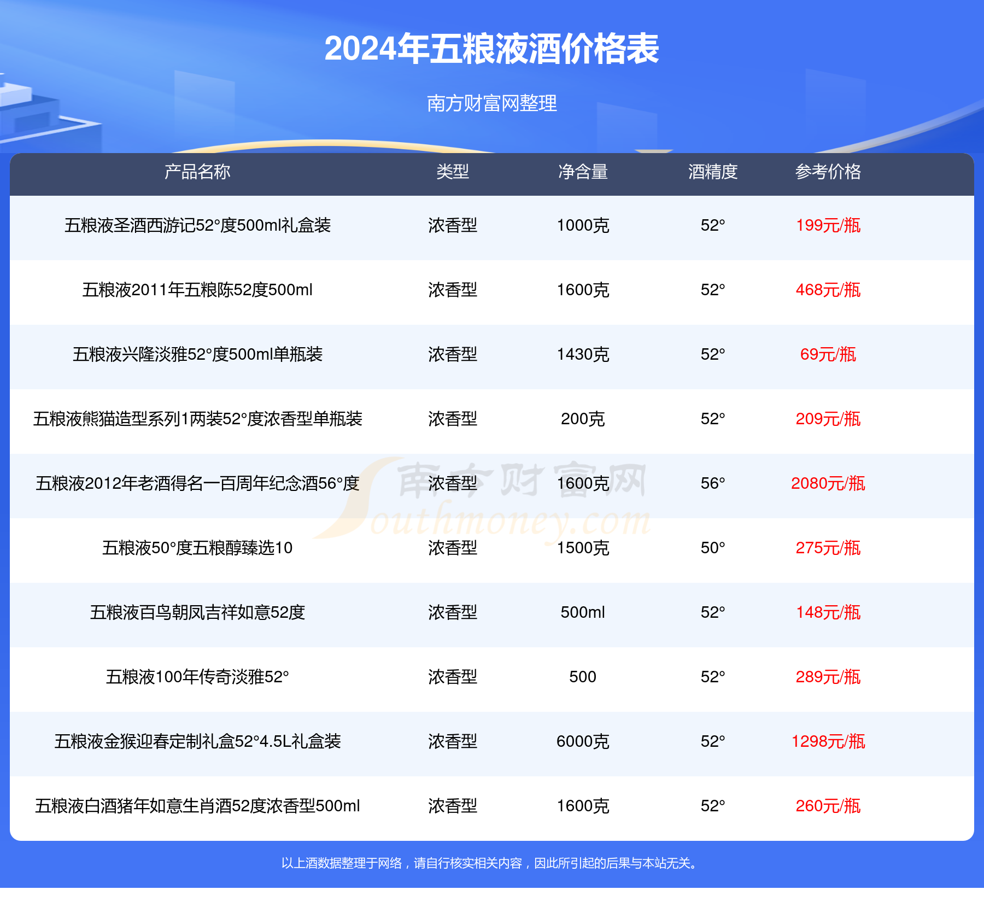Select product 五粮液2011年五粮陈52度500ml
The width and height of the screenshot is (984, 913).
pyautogui.click(x=197, y=290)
